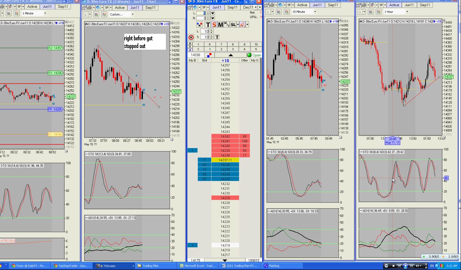Toggle the Z button in the DOM keypad

[190, 50]
